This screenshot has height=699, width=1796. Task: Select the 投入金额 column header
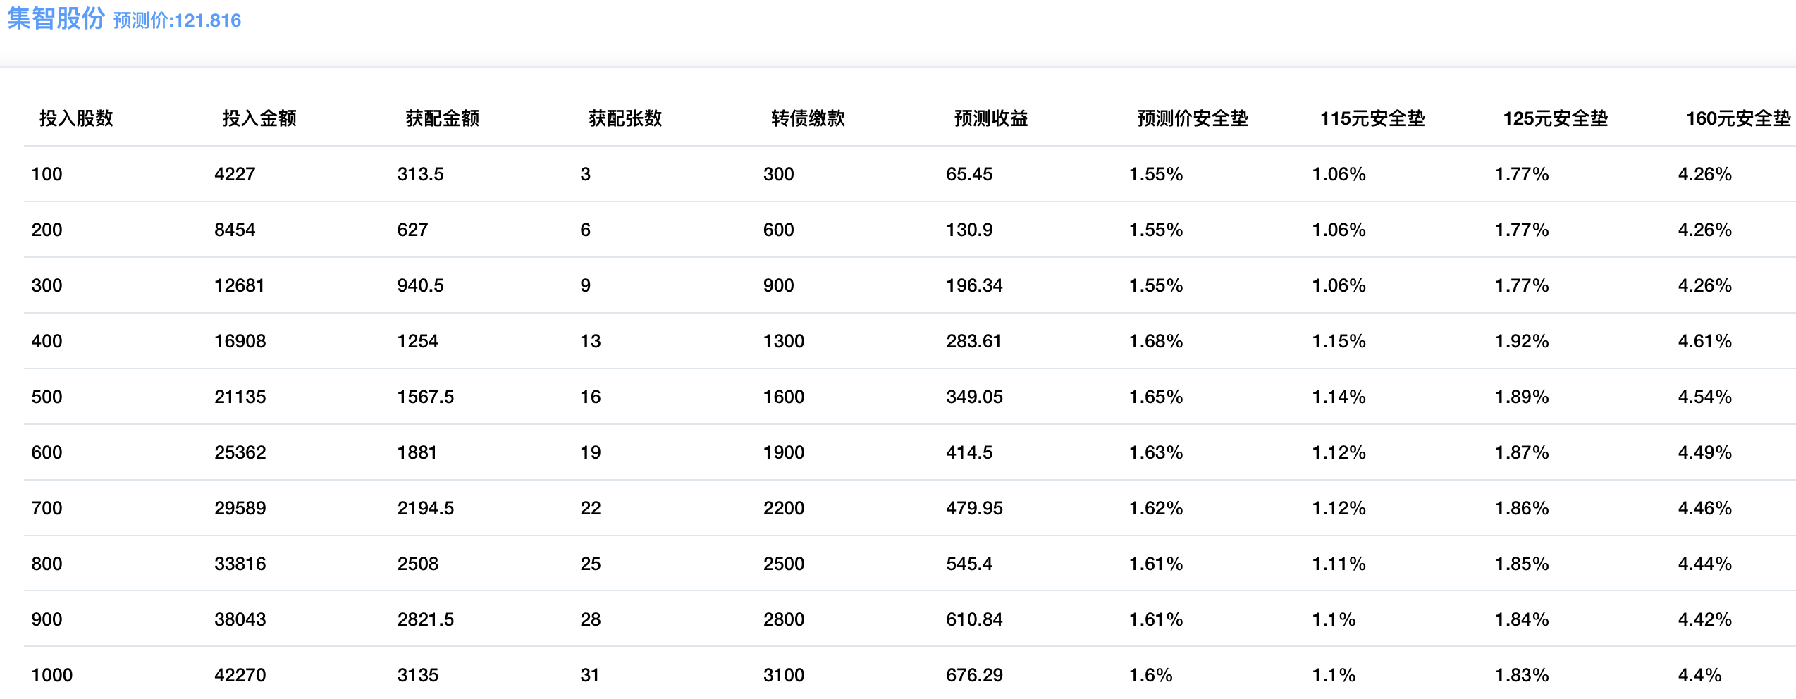click(259, 118)
